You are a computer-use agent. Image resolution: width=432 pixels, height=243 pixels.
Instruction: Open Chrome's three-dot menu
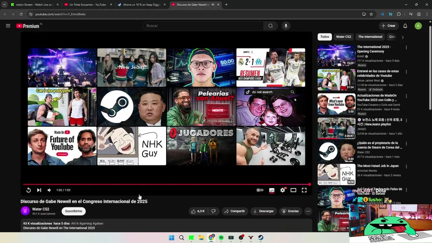click(427, 14)
